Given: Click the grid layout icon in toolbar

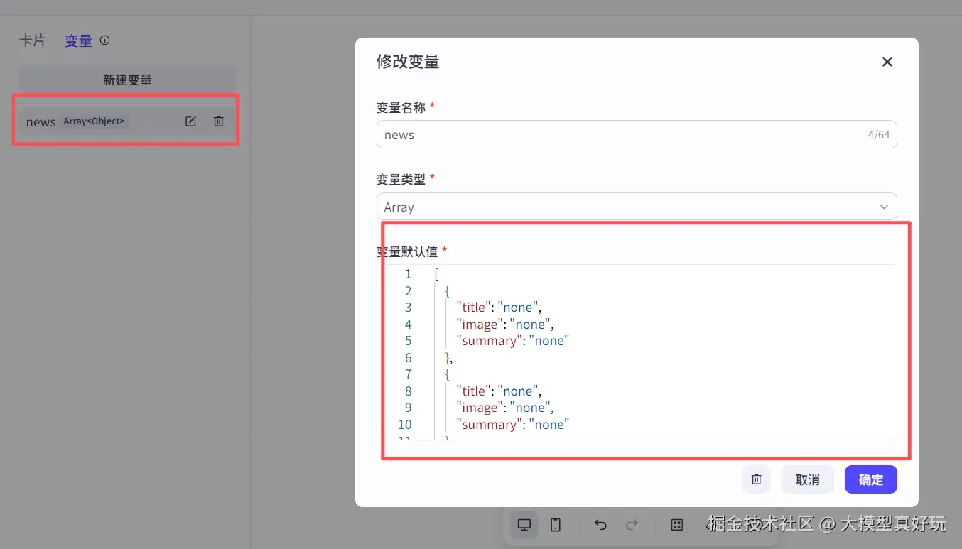Looking at the screenshot, I should coord(677,525).
